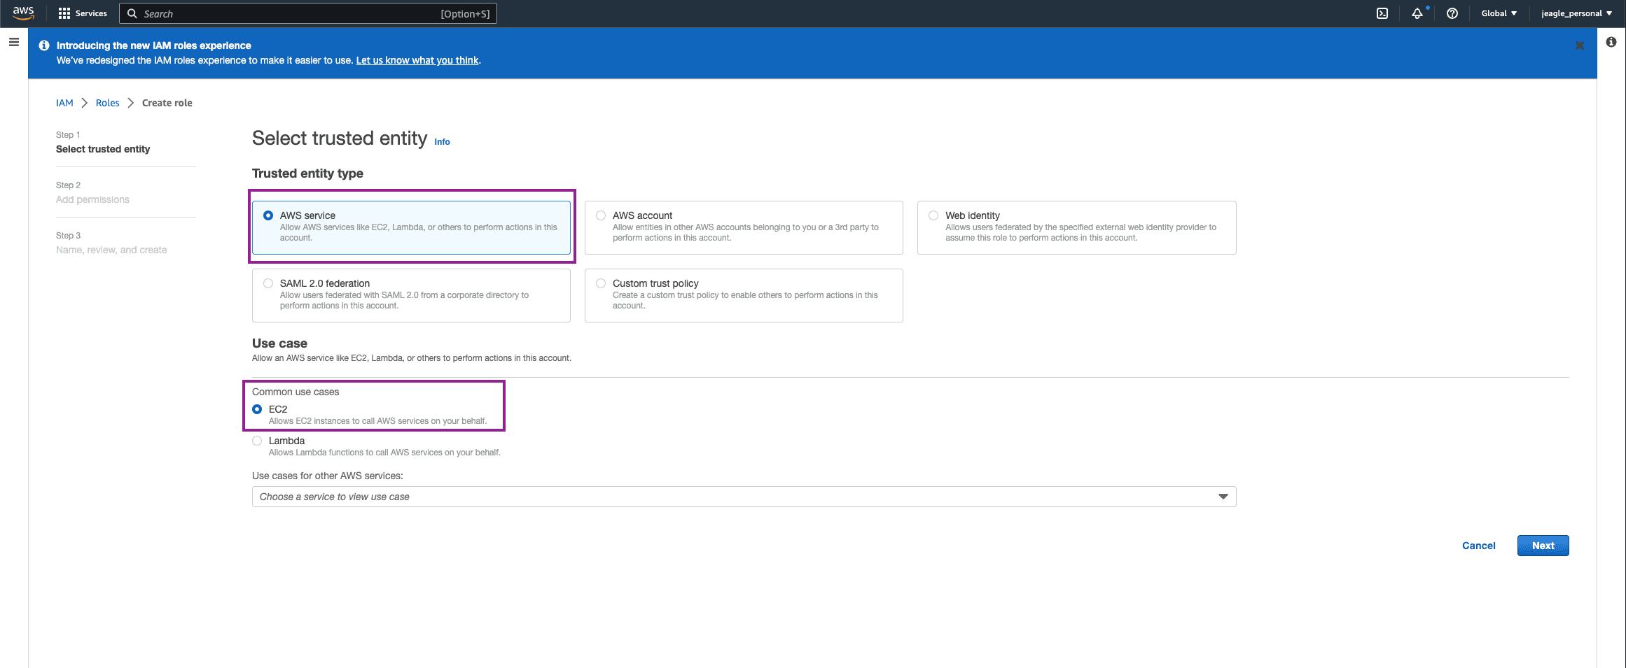The image size is (1626, 668).
Task: Open the Global region dropdown
Action: click(1499, 13)
